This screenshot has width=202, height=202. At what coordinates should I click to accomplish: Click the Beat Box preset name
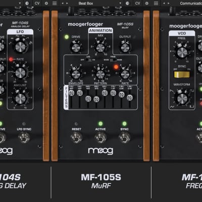coord(86,3)
